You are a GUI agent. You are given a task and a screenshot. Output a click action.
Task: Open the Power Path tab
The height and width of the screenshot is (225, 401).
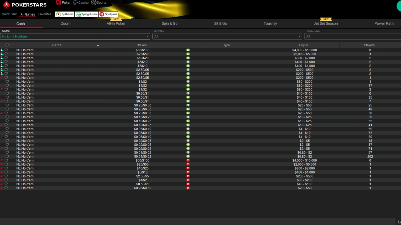coord(384,23)
